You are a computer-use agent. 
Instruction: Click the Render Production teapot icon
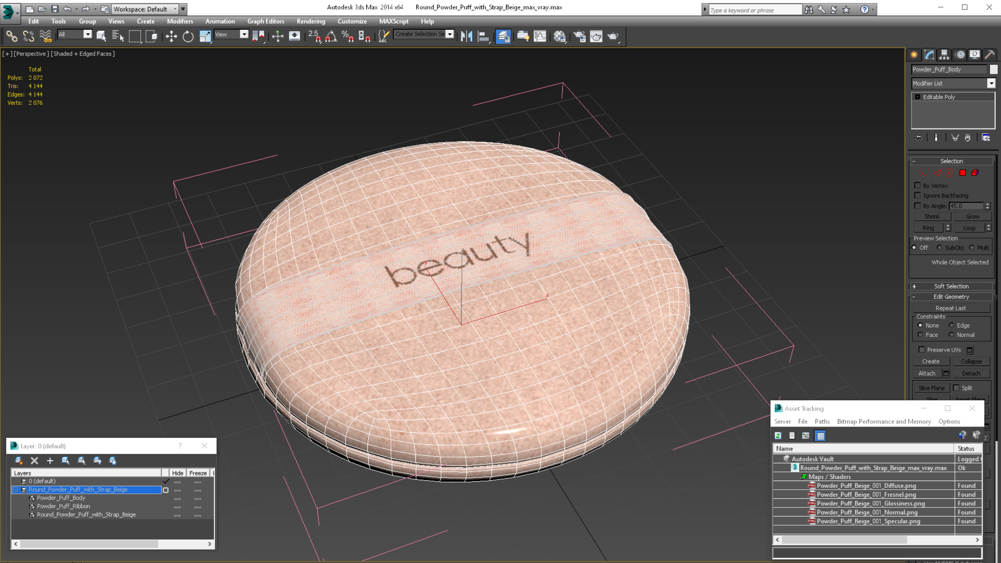pos(613,36)
